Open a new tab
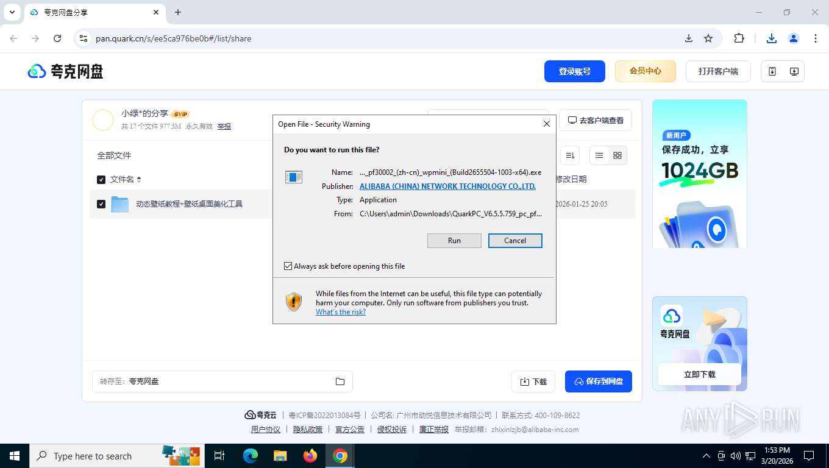 click(178, 12)
